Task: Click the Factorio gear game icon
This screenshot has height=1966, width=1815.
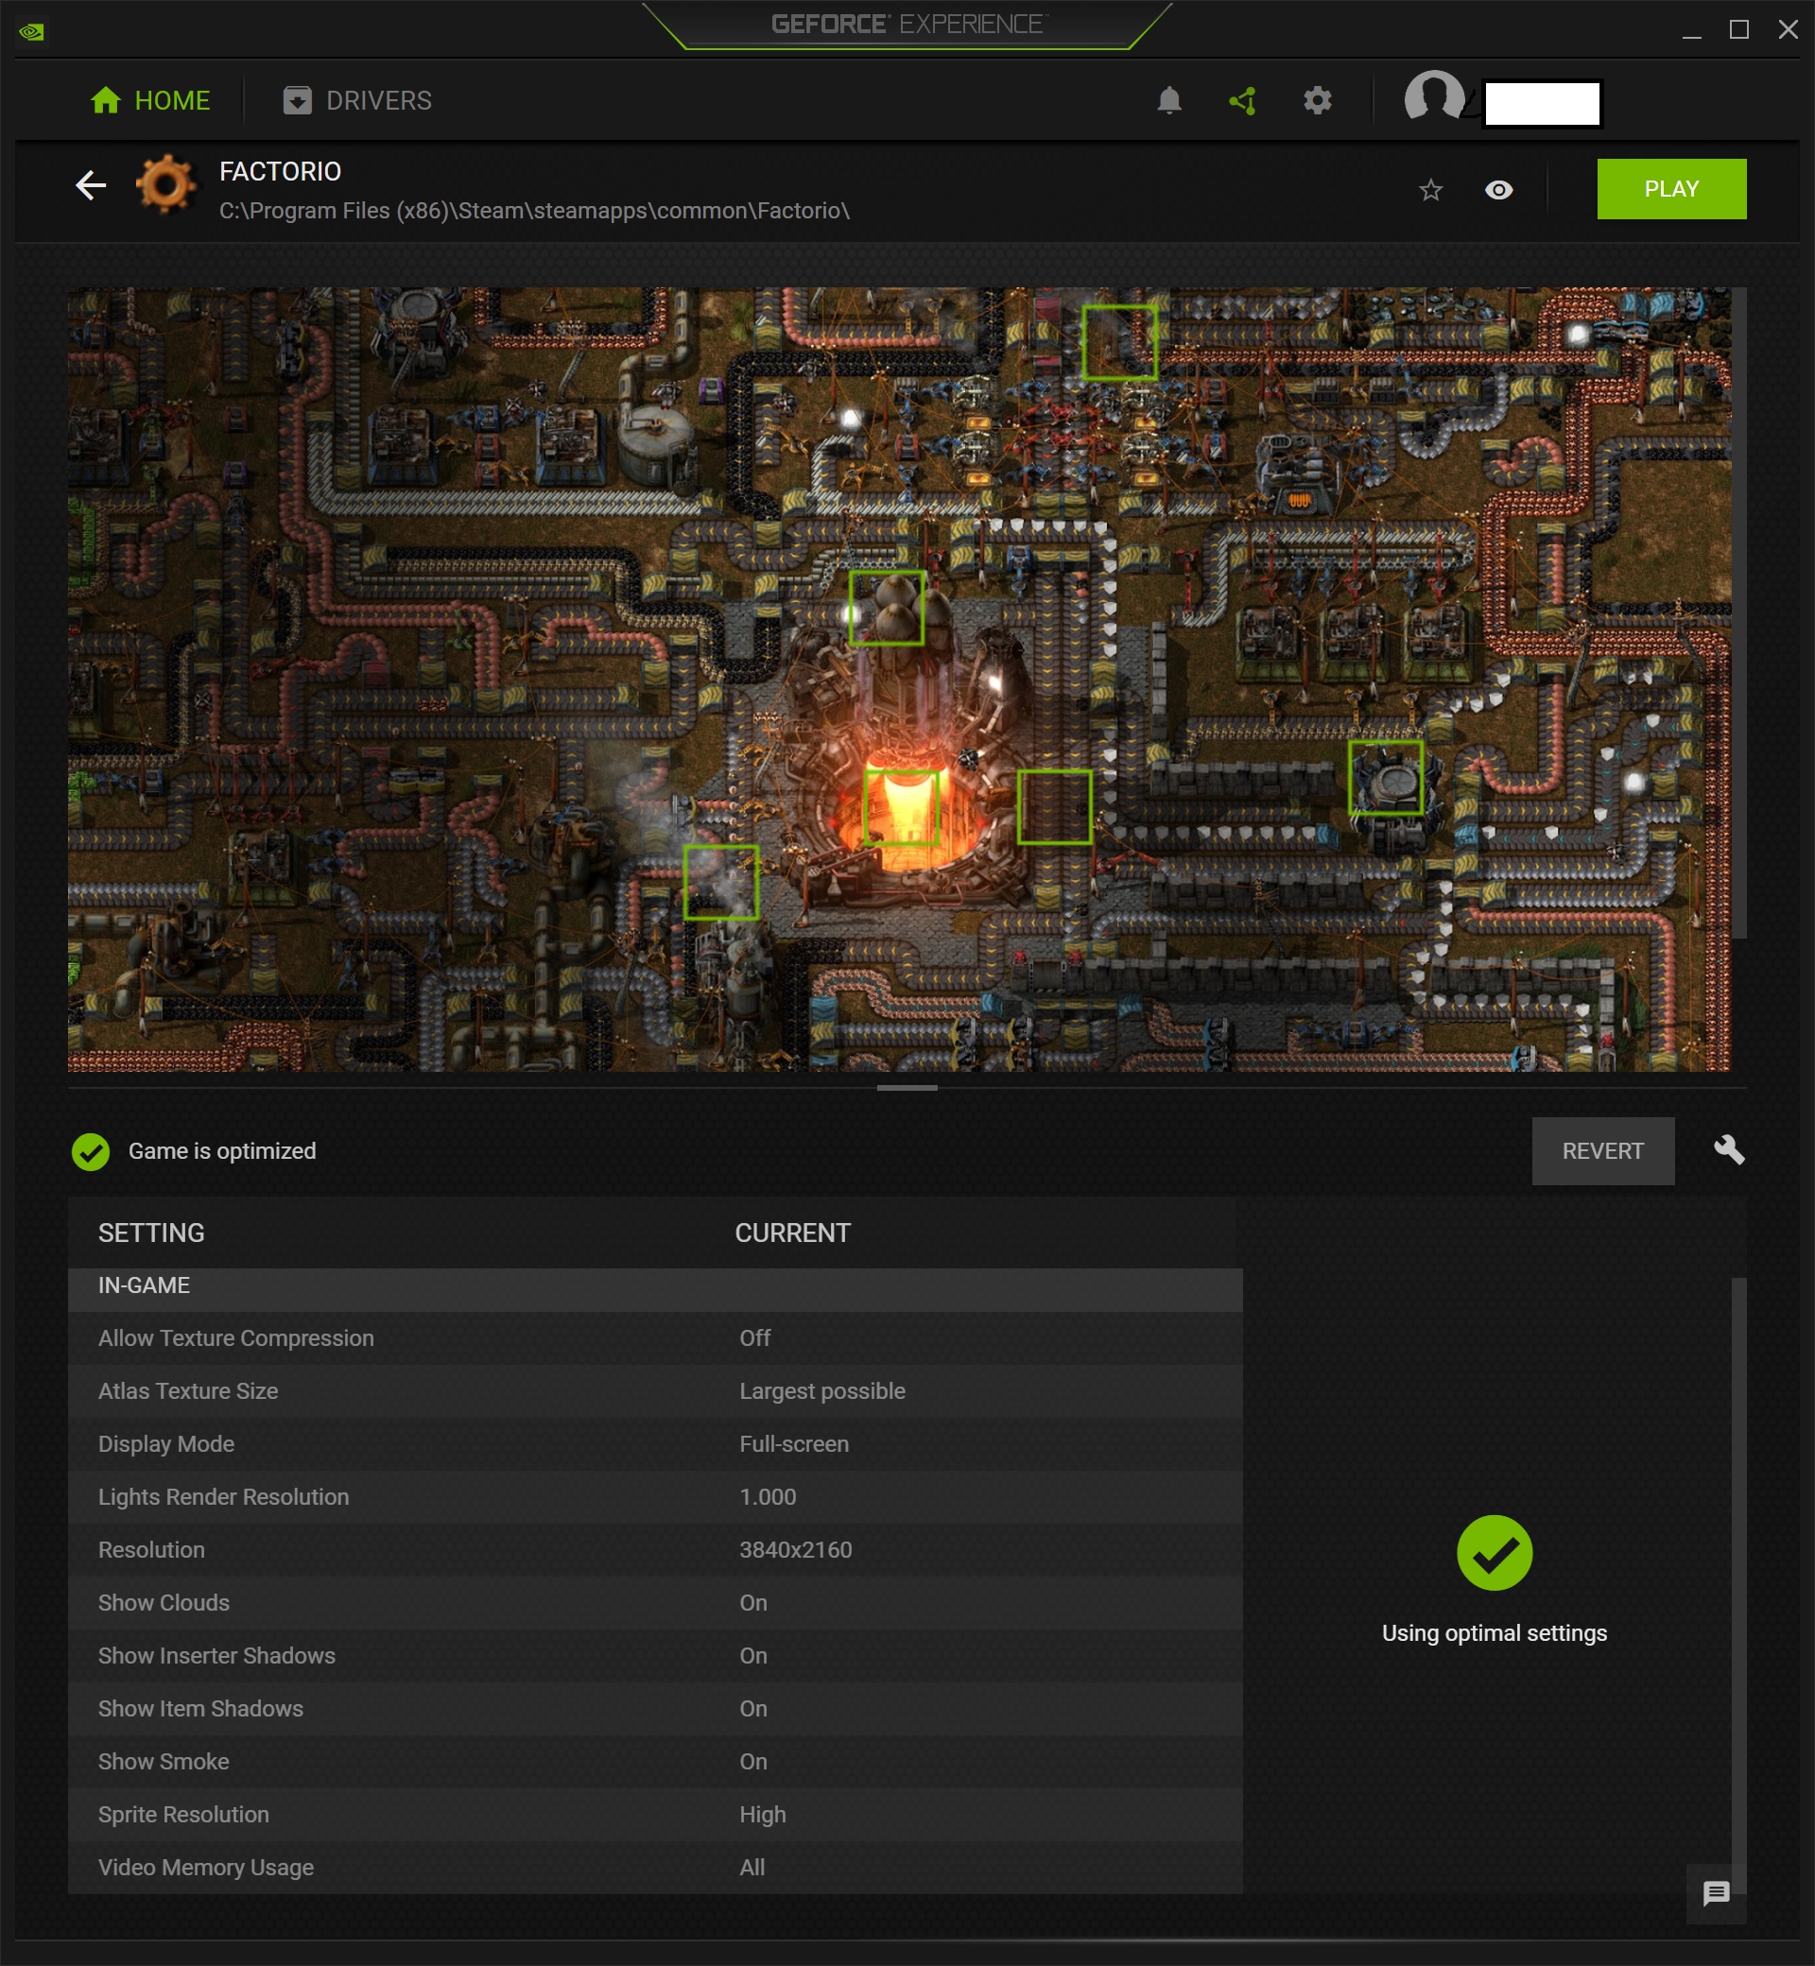Action: click(x=165, y=183)
